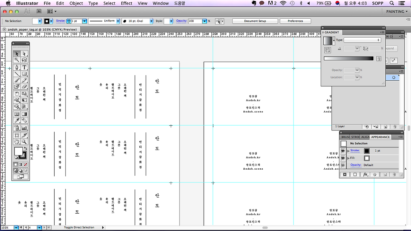Open the Select menu

[109, 3]
